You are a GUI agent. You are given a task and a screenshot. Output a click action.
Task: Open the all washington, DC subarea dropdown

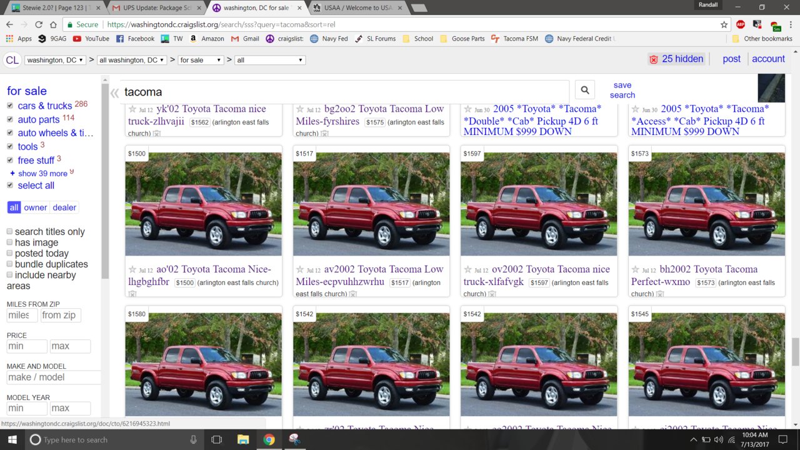click(x=132, y=60)
